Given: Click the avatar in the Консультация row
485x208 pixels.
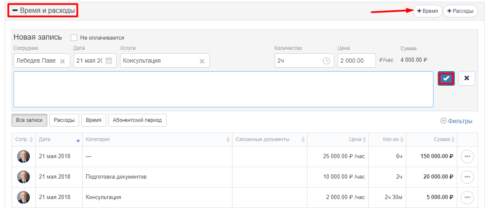Looking at the screenshot, I should tap(23, 197).
